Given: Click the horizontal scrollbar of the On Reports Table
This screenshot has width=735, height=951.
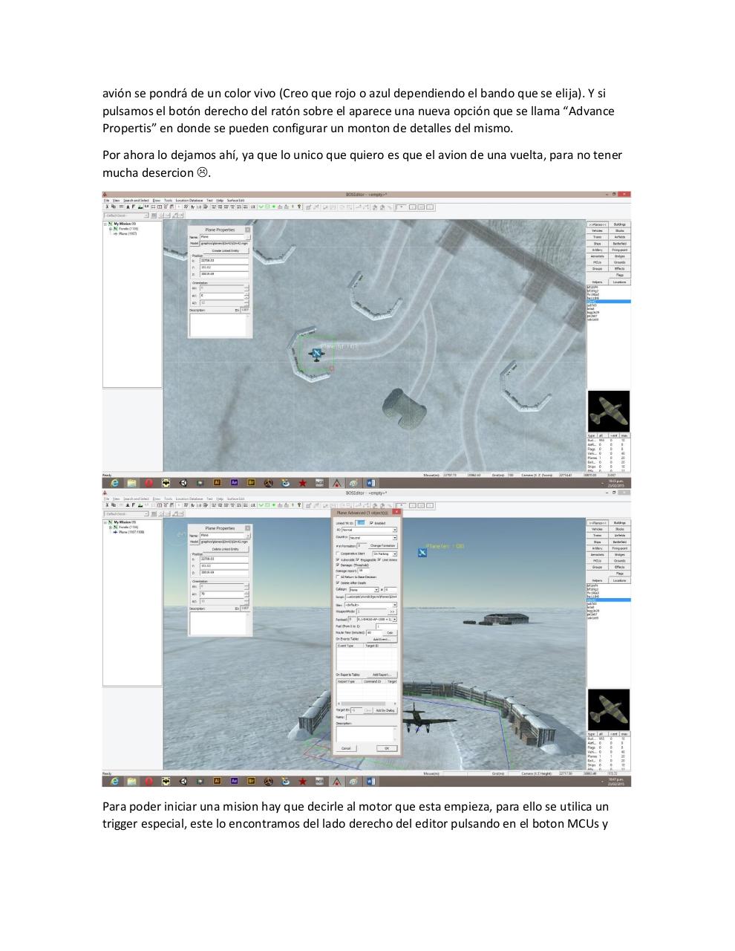Looking at the screenshot, I should 366,703.
